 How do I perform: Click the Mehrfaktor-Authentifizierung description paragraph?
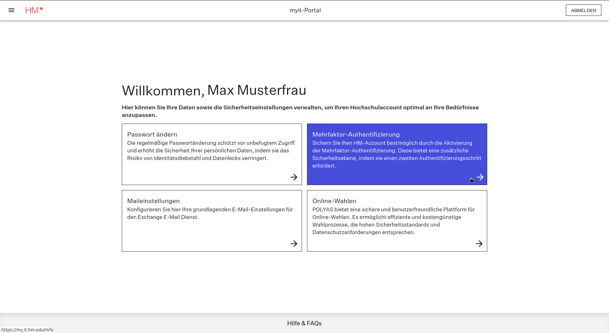[396, 154]
